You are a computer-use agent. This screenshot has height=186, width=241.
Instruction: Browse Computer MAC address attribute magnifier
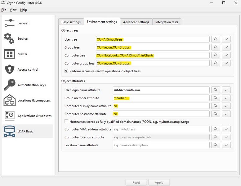coord(216,129)
